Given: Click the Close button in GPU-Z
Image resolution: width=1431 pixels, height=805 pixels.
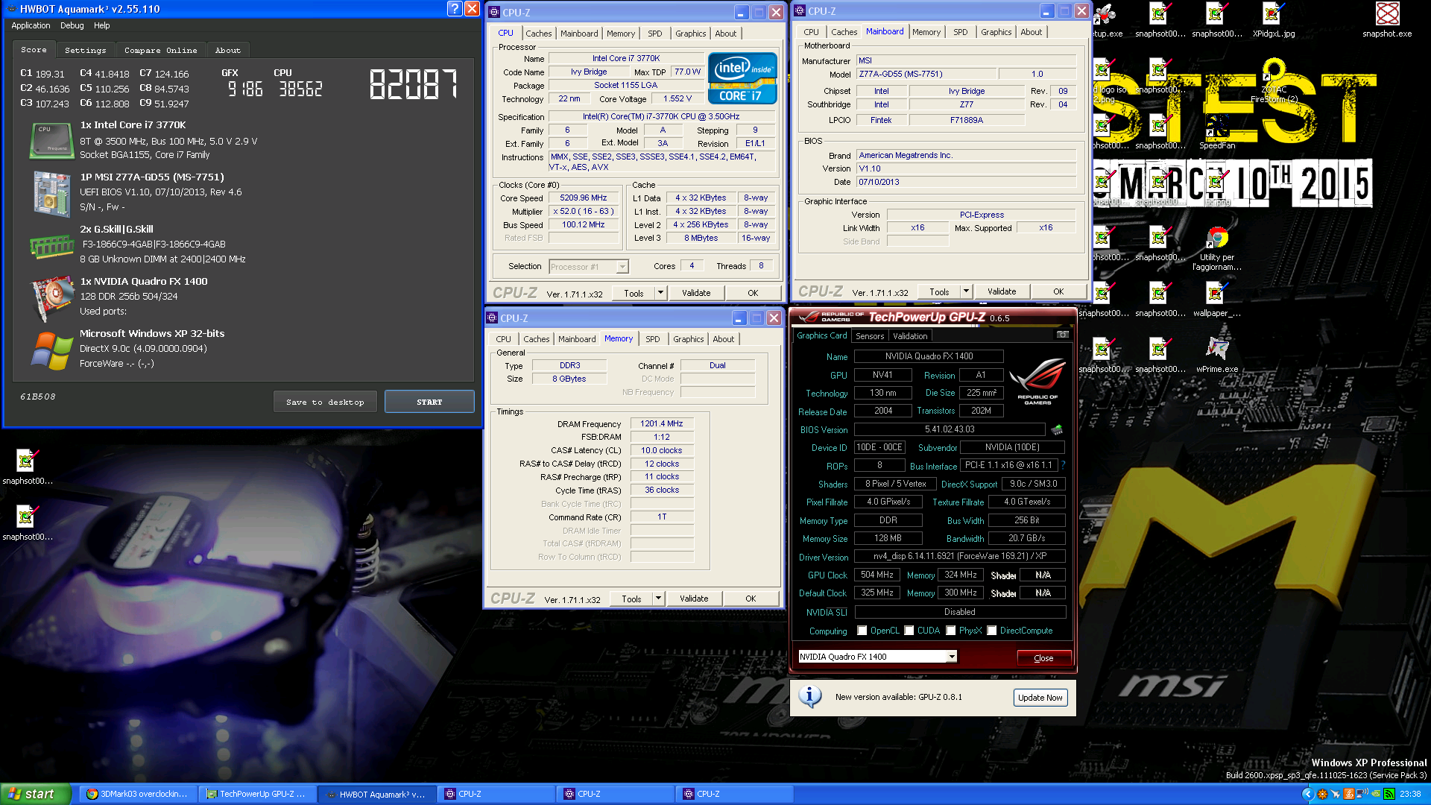Looking at the screenshot, I should 1043,658.
